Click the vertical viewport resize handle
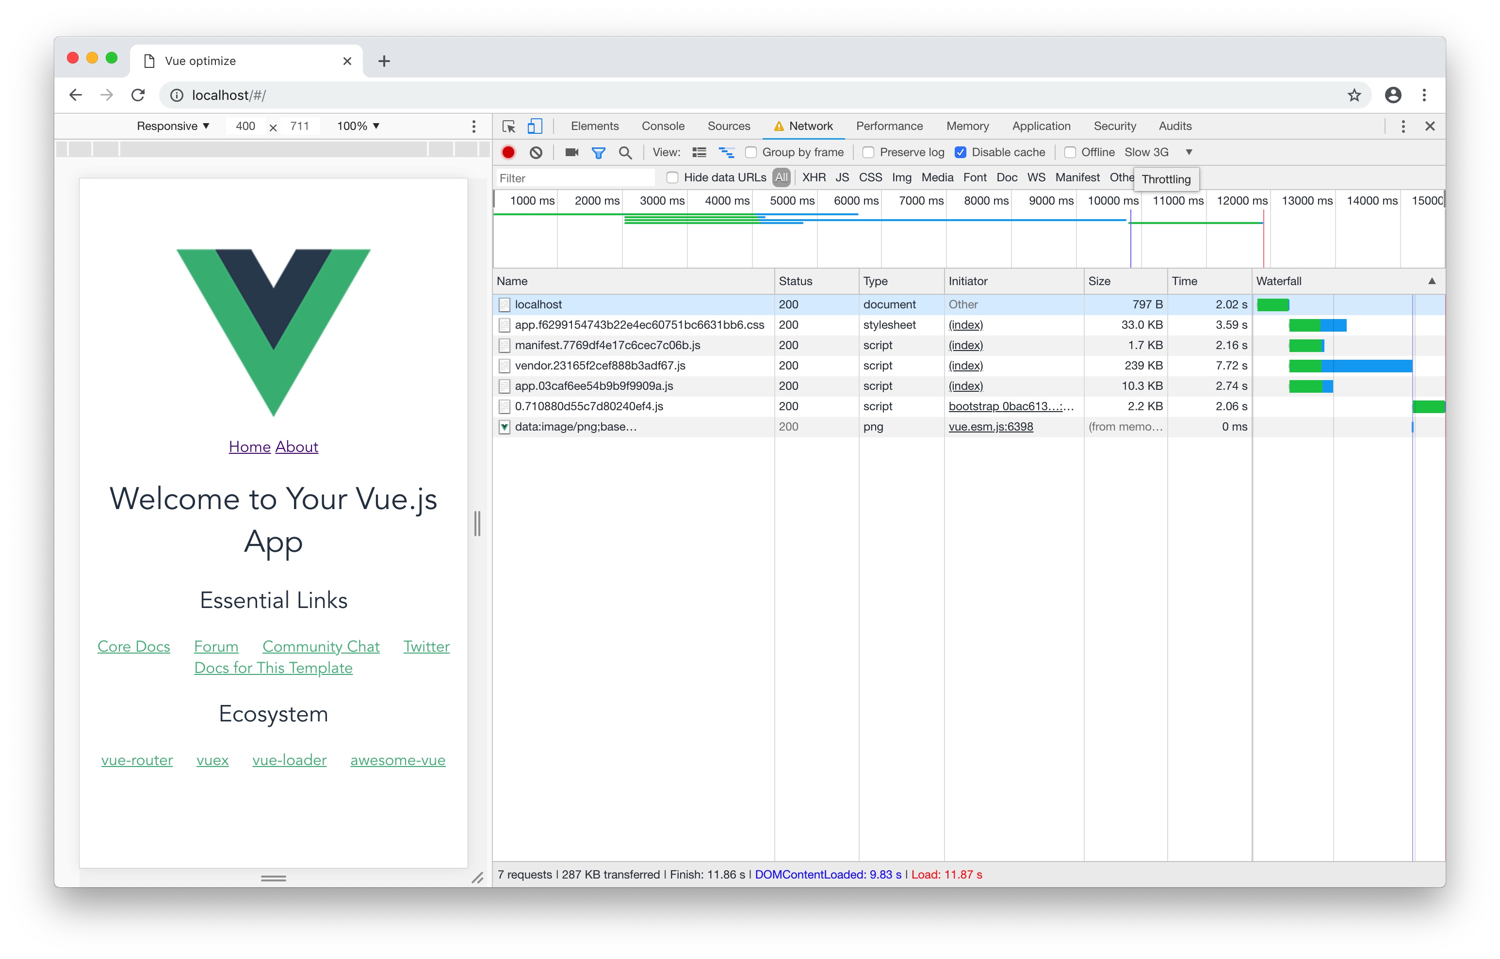The height and width of the screenshot is (959, 1500). pyautogui.click(x=477, y=524)
